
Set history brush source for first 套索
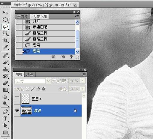coord(19,45)
